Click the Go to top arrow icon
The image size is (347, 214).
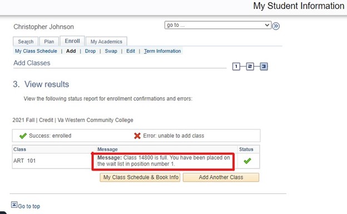point(14,205)
